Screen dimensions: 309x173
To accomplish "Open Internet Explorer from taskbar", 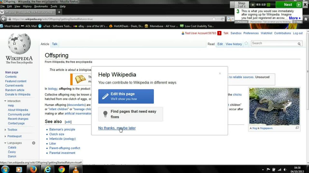I will pos(48,169).
